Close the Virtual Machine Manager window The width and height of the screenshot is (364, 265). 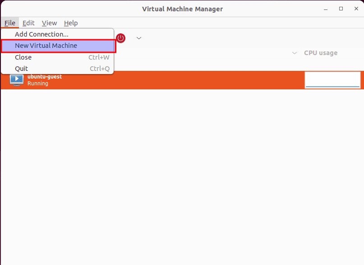click(355, 9)
